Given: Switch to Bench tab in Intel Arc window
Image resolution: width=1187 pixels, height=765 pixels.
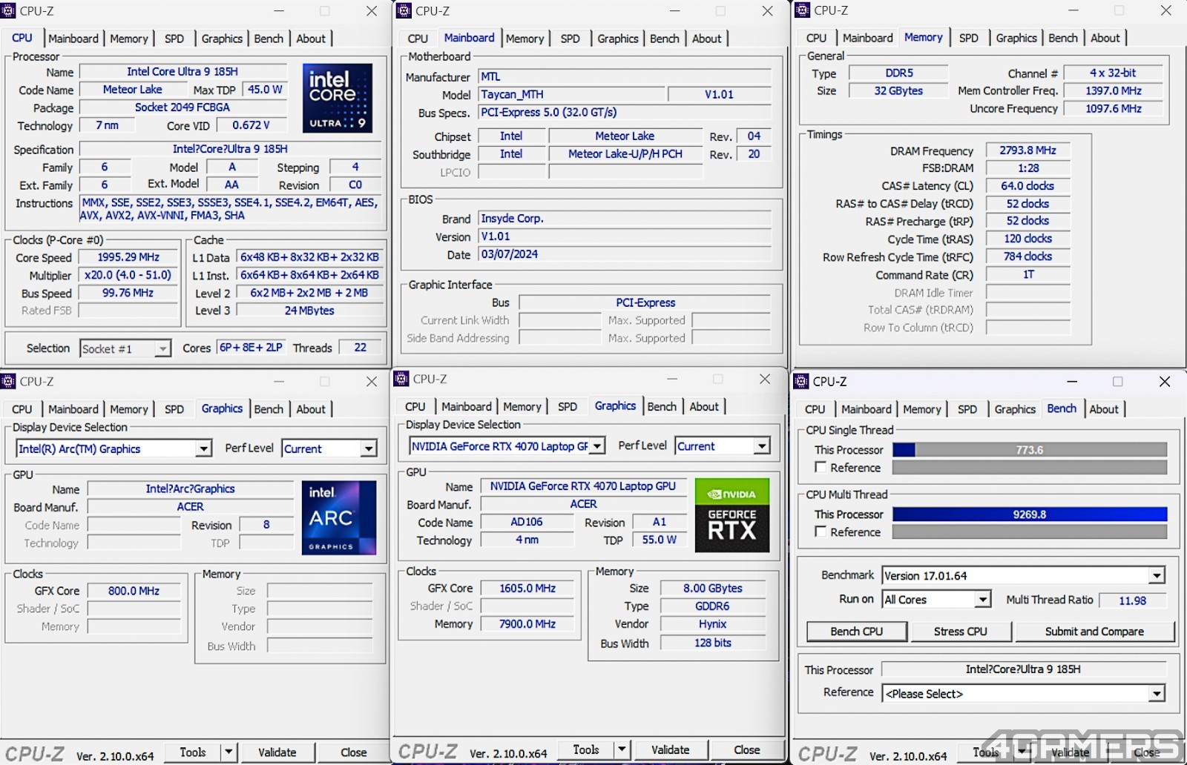Looking at the screenshot, I should pyautogui.click(x=269, y=409).
